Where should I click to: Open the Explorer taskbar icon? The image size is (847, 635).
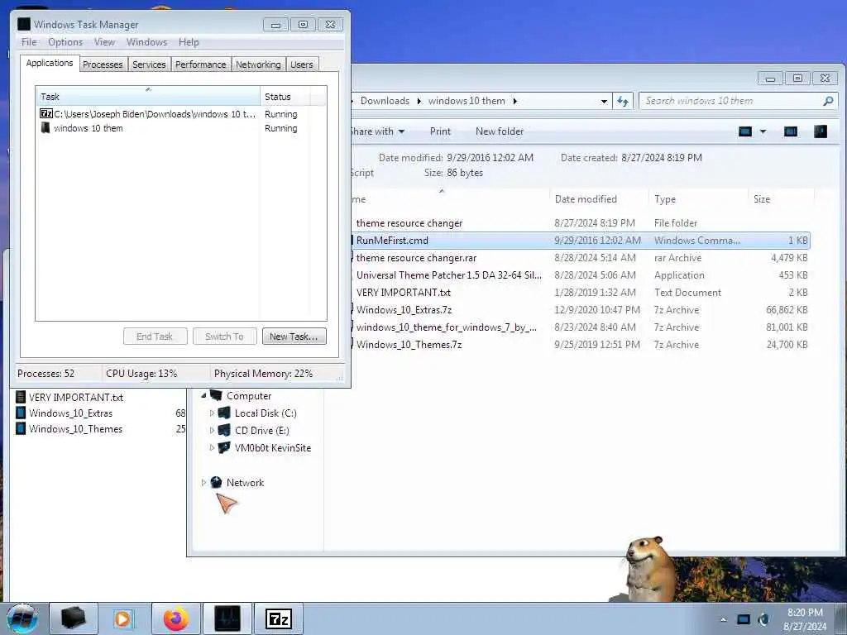(74, 618)
